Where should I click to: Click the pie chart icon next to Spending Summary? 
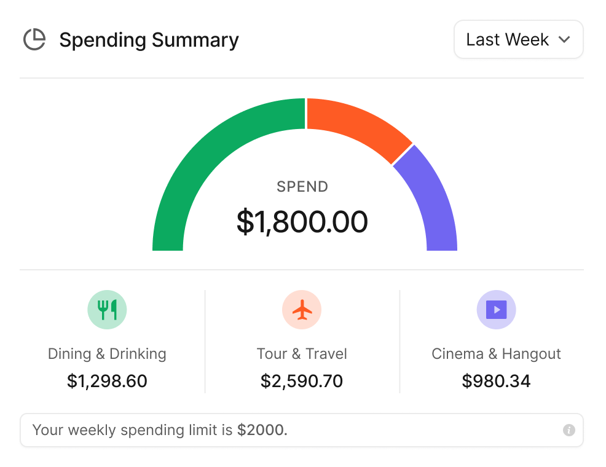[x=34, y=39]
